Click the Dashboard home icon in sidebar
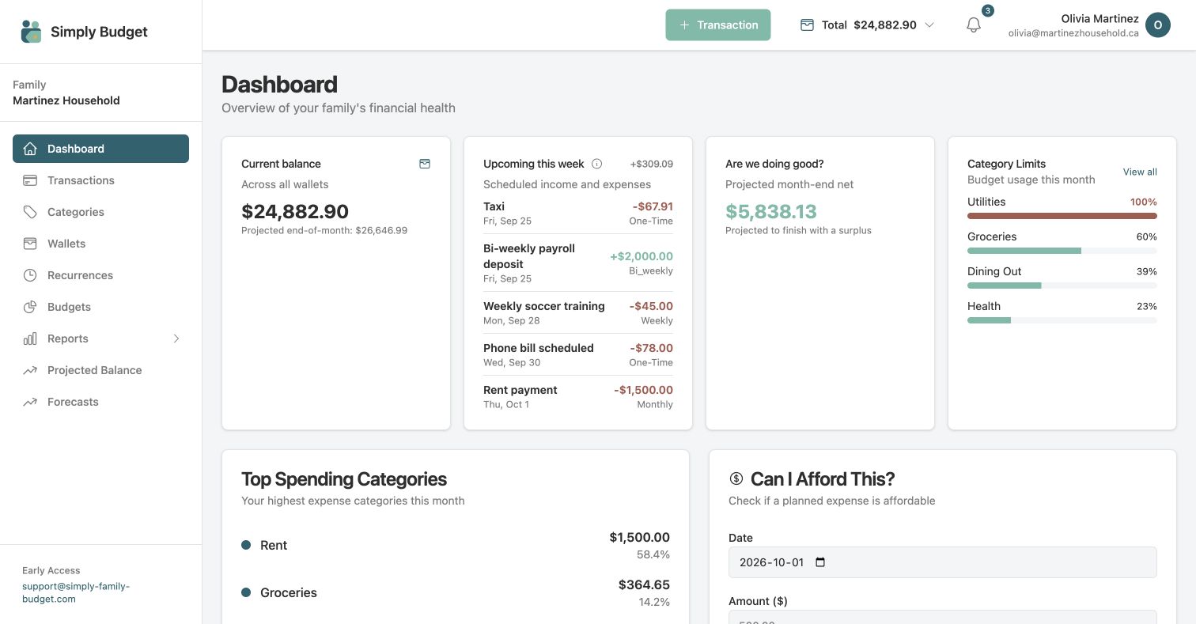This screenshot has width=1196, height=624. (30, 149)
